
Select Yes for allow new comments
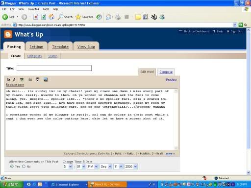(12, 166)
